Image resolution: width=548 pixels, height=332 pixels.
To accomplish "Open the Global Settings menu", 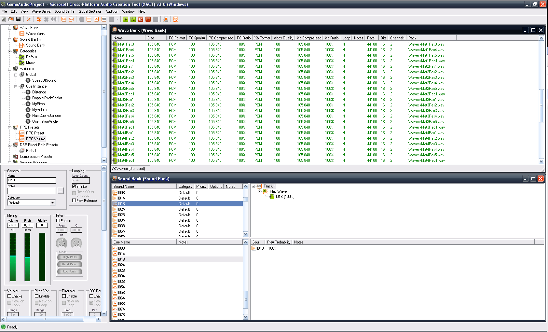I will click(x=90, y=11).
